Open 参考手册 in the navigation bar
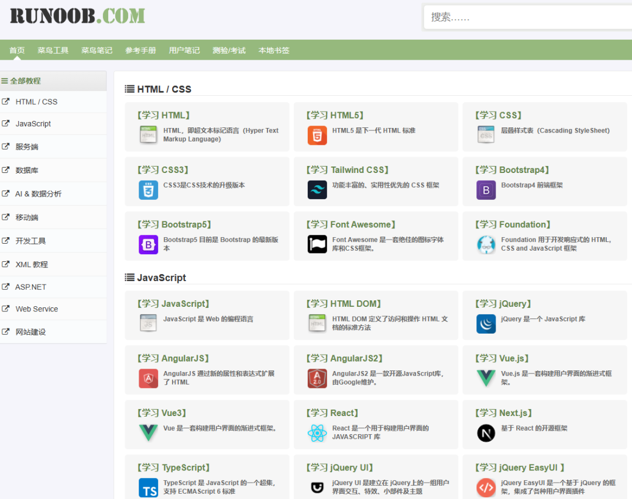 [x=140, y=50]
